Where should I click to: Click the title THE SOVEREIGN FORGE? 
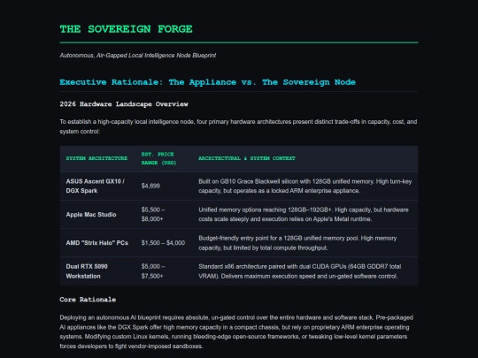coord(126,29)
